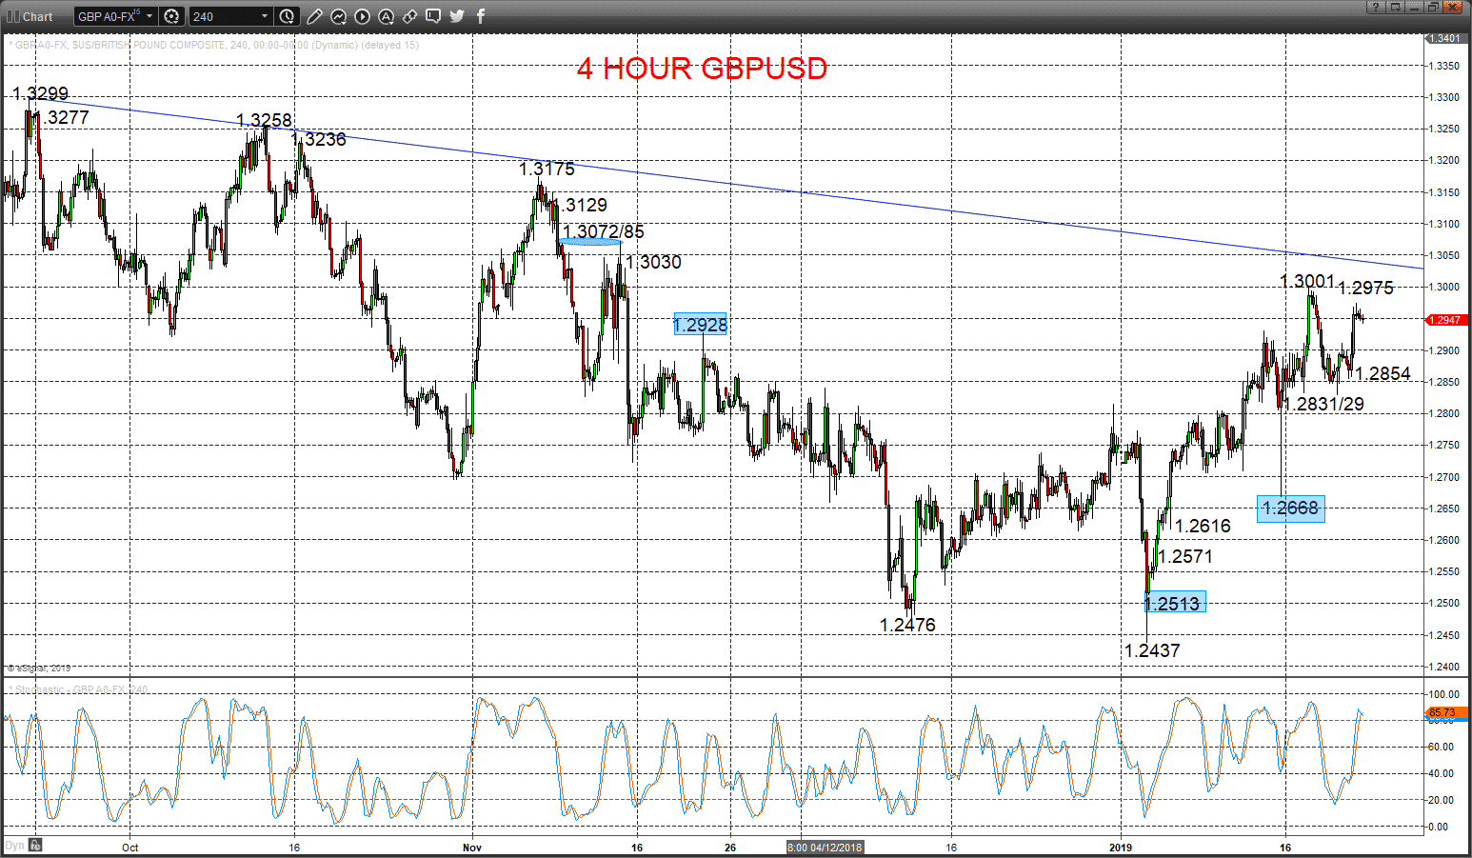
Task: Click the trend curve tool icon
Action: point(338,16)
